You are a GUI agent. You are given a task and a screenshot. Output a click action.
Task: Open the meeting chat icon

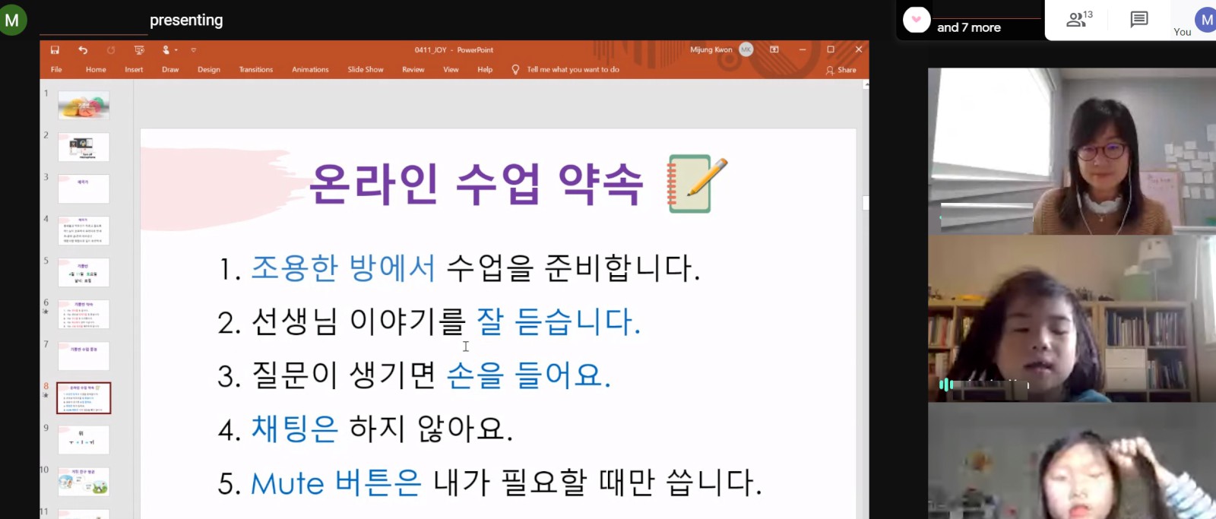[1138, 20]
